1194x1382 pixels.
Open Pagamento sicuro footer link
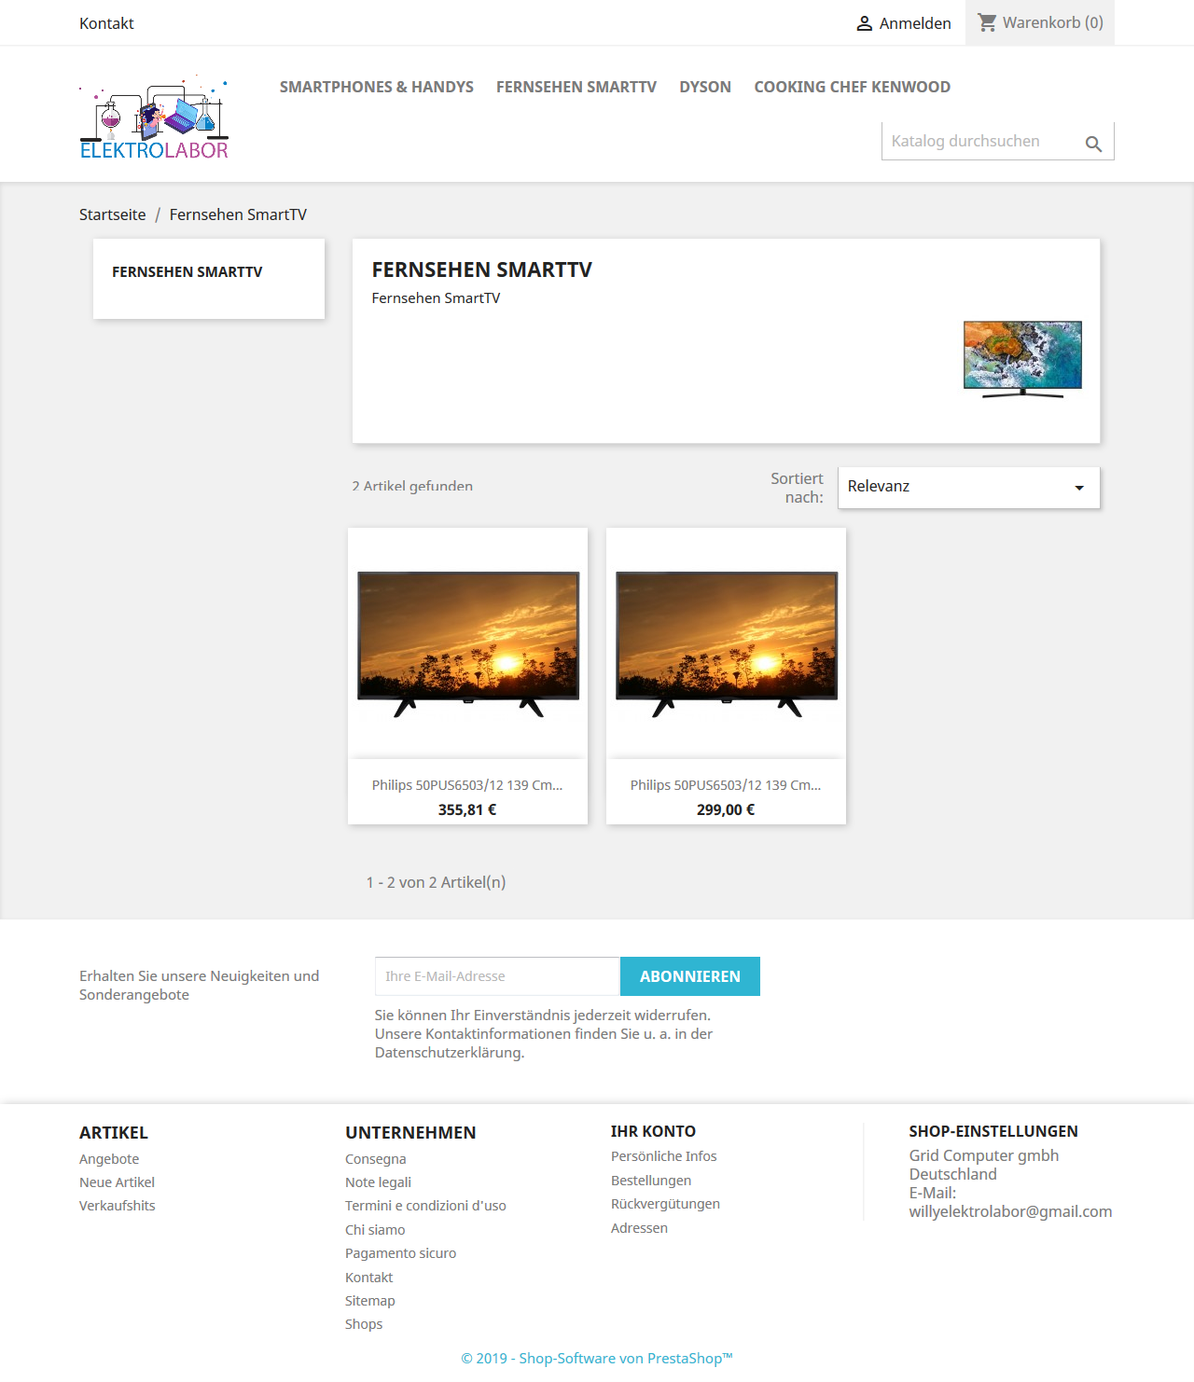point(401,1253)
